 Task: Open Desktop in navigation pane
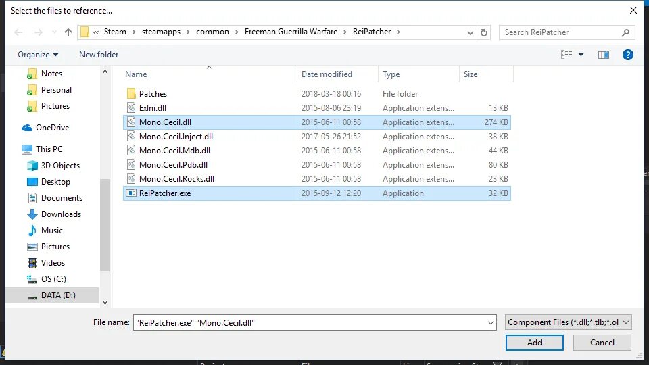click(55, 182)
